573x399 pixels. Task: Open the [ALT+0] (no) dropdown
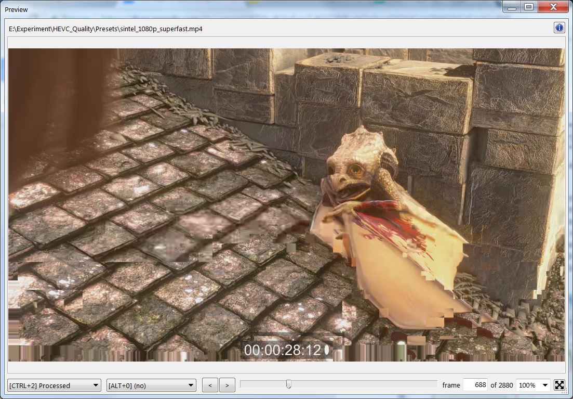(x=151, y=385)
